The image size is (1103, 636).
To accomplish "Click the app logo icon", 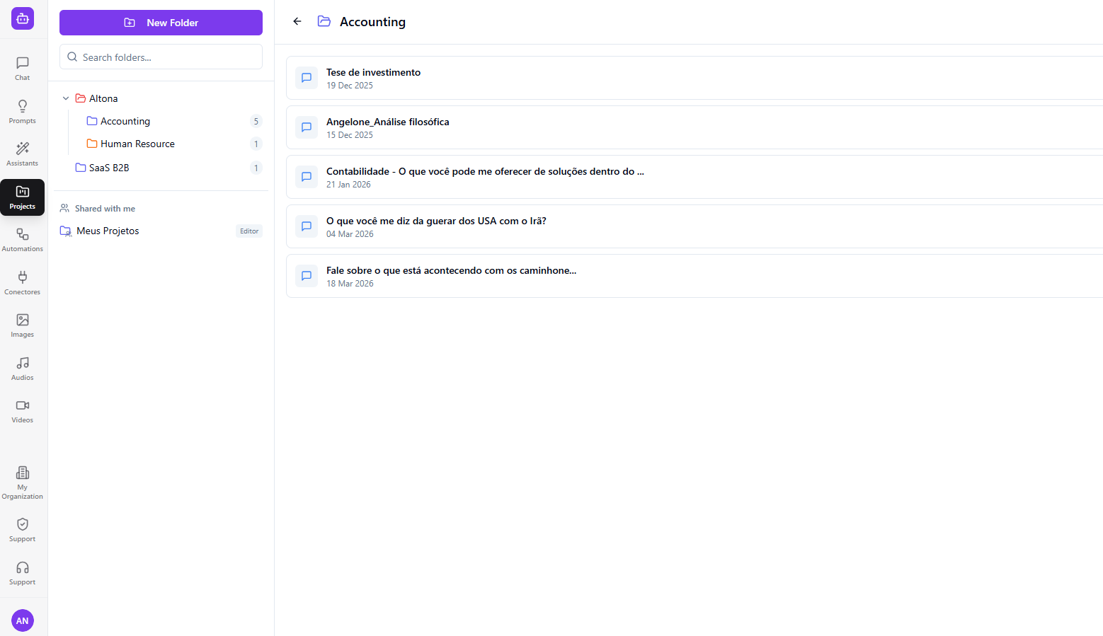I will pos(23,18).
